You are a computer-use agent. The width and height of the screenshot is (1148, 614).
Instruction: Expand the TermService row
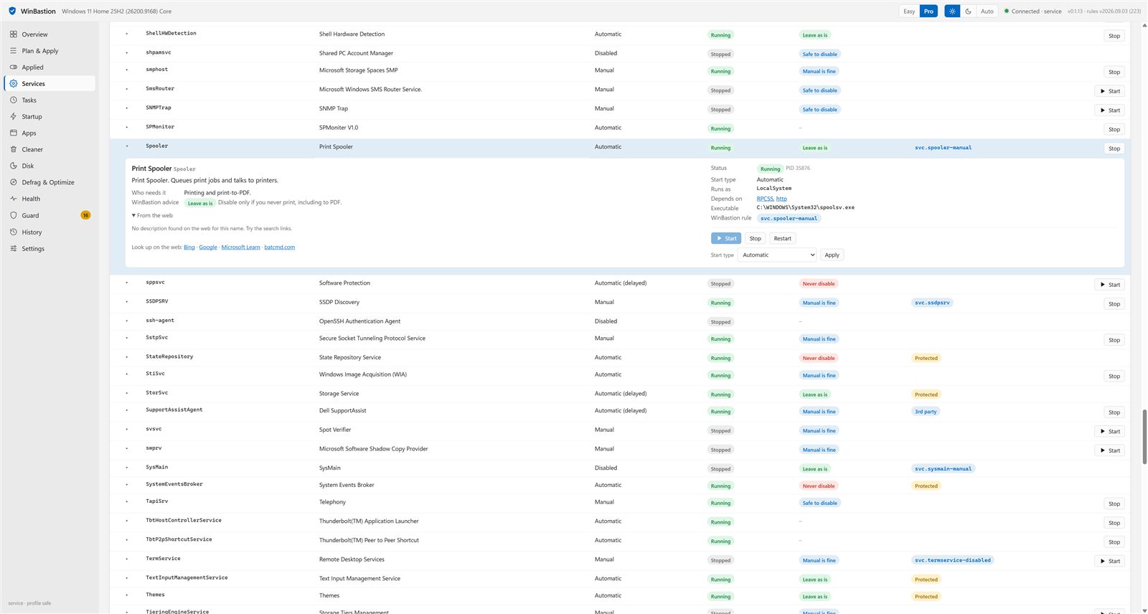pos(127,559)
